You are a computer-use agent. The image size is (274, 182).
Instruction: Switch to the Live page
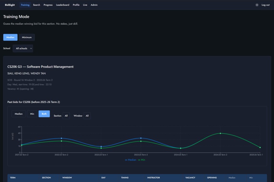pos(85,5)
